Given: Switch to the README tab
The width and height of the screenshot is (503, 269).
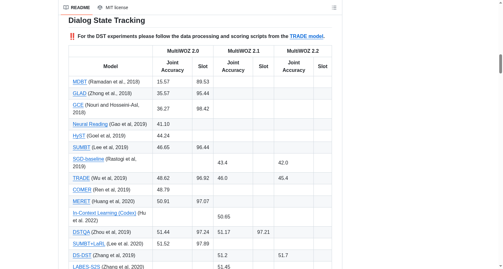Looking at the screenshot, I should pos(77,8).
